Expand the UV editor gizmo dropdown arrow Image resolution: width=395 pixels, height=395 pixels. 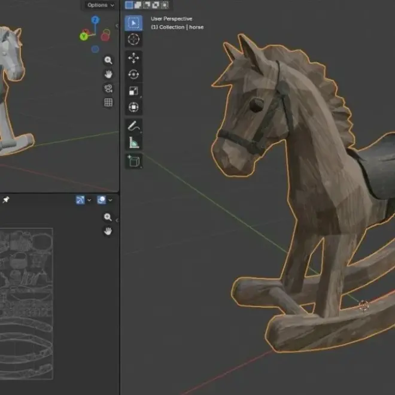(89, 200)
